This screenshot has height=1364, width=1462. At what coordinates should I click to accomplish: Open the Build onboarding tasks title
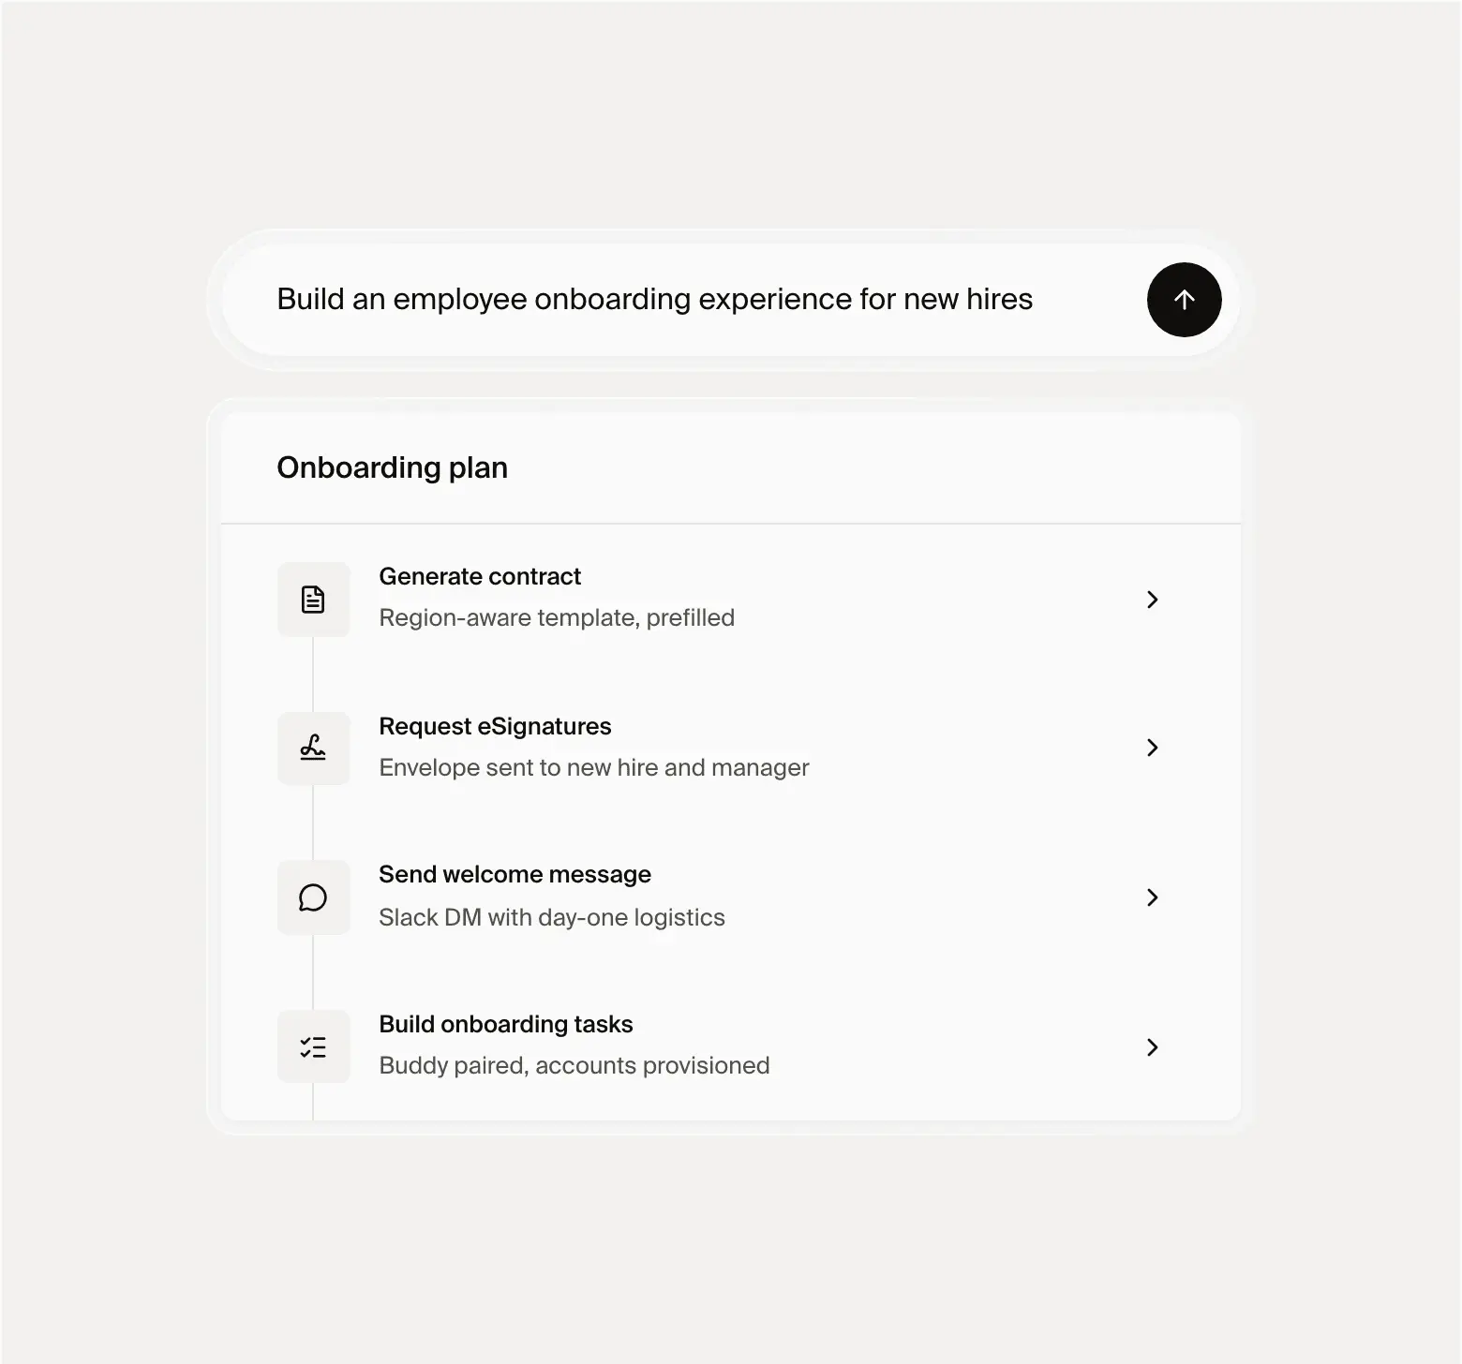point(506,1024)
